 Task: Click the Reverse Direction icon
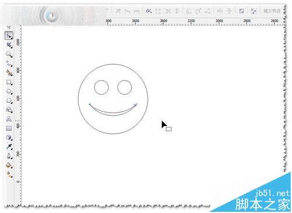149,11
